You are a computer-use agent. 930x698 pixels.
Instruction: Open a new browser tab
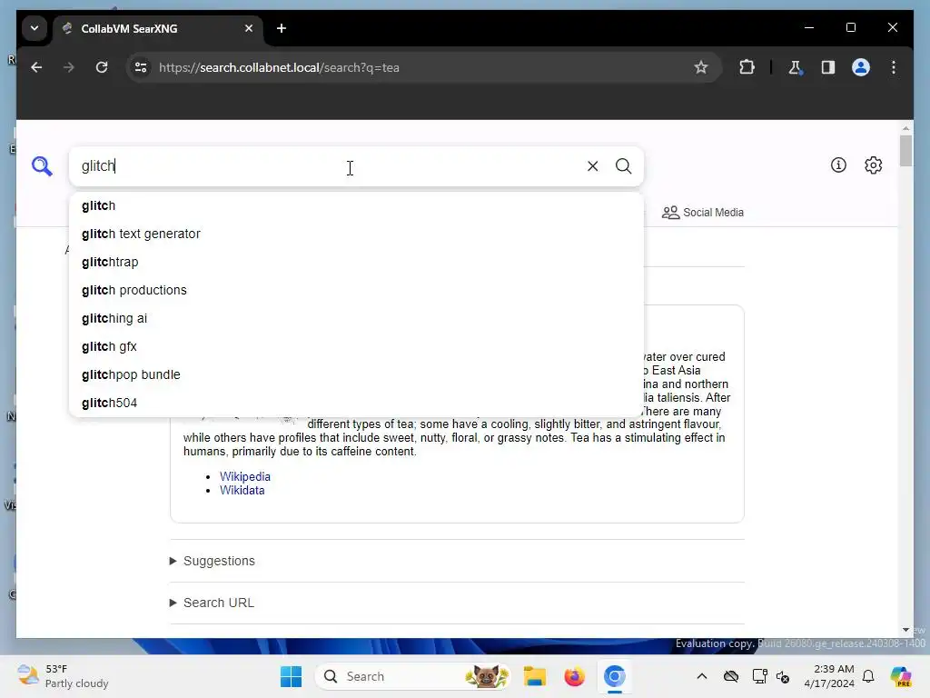coord(282,28)
